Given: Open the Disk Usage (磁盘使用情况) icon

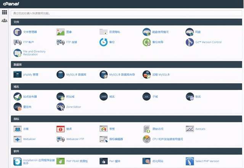Looking at the screenshot, I should [146, 32].
